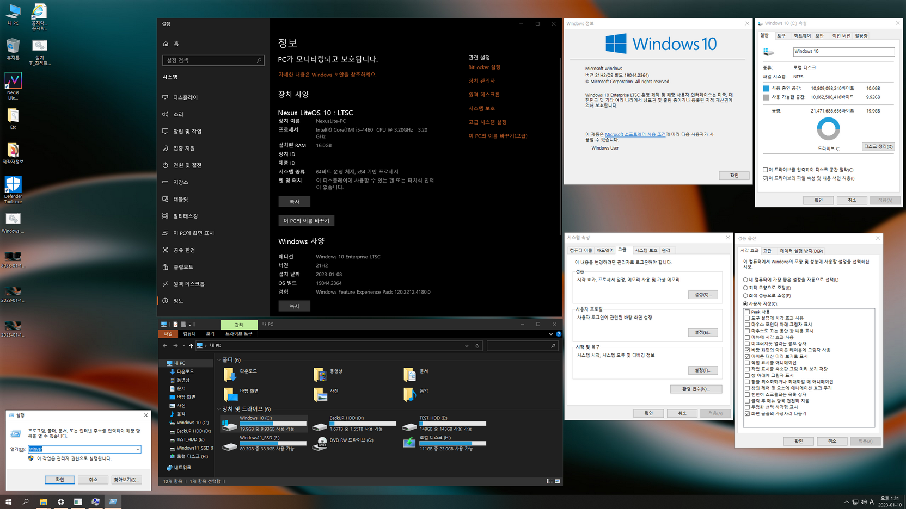This screenshot has height=509, width=906.
Task: Select 최적 모양으로 조정(B) radio button
Action: pyautogui.click(x=745, y=288)
